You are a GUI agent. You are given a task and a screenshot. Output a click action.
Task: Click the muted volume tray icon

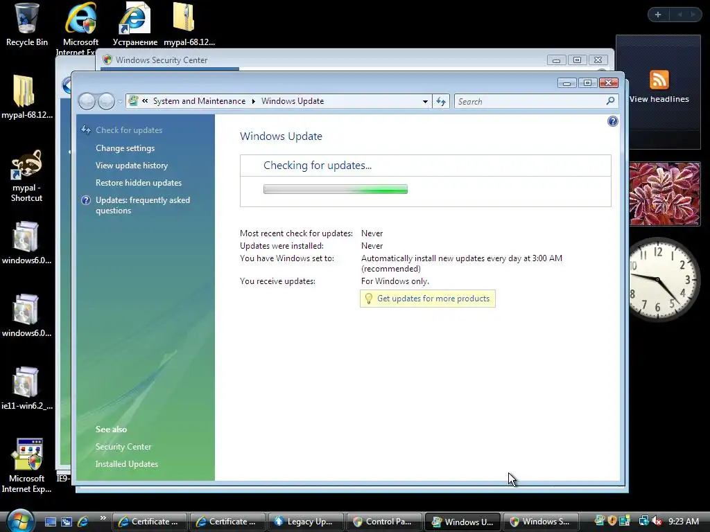(657, 522)
